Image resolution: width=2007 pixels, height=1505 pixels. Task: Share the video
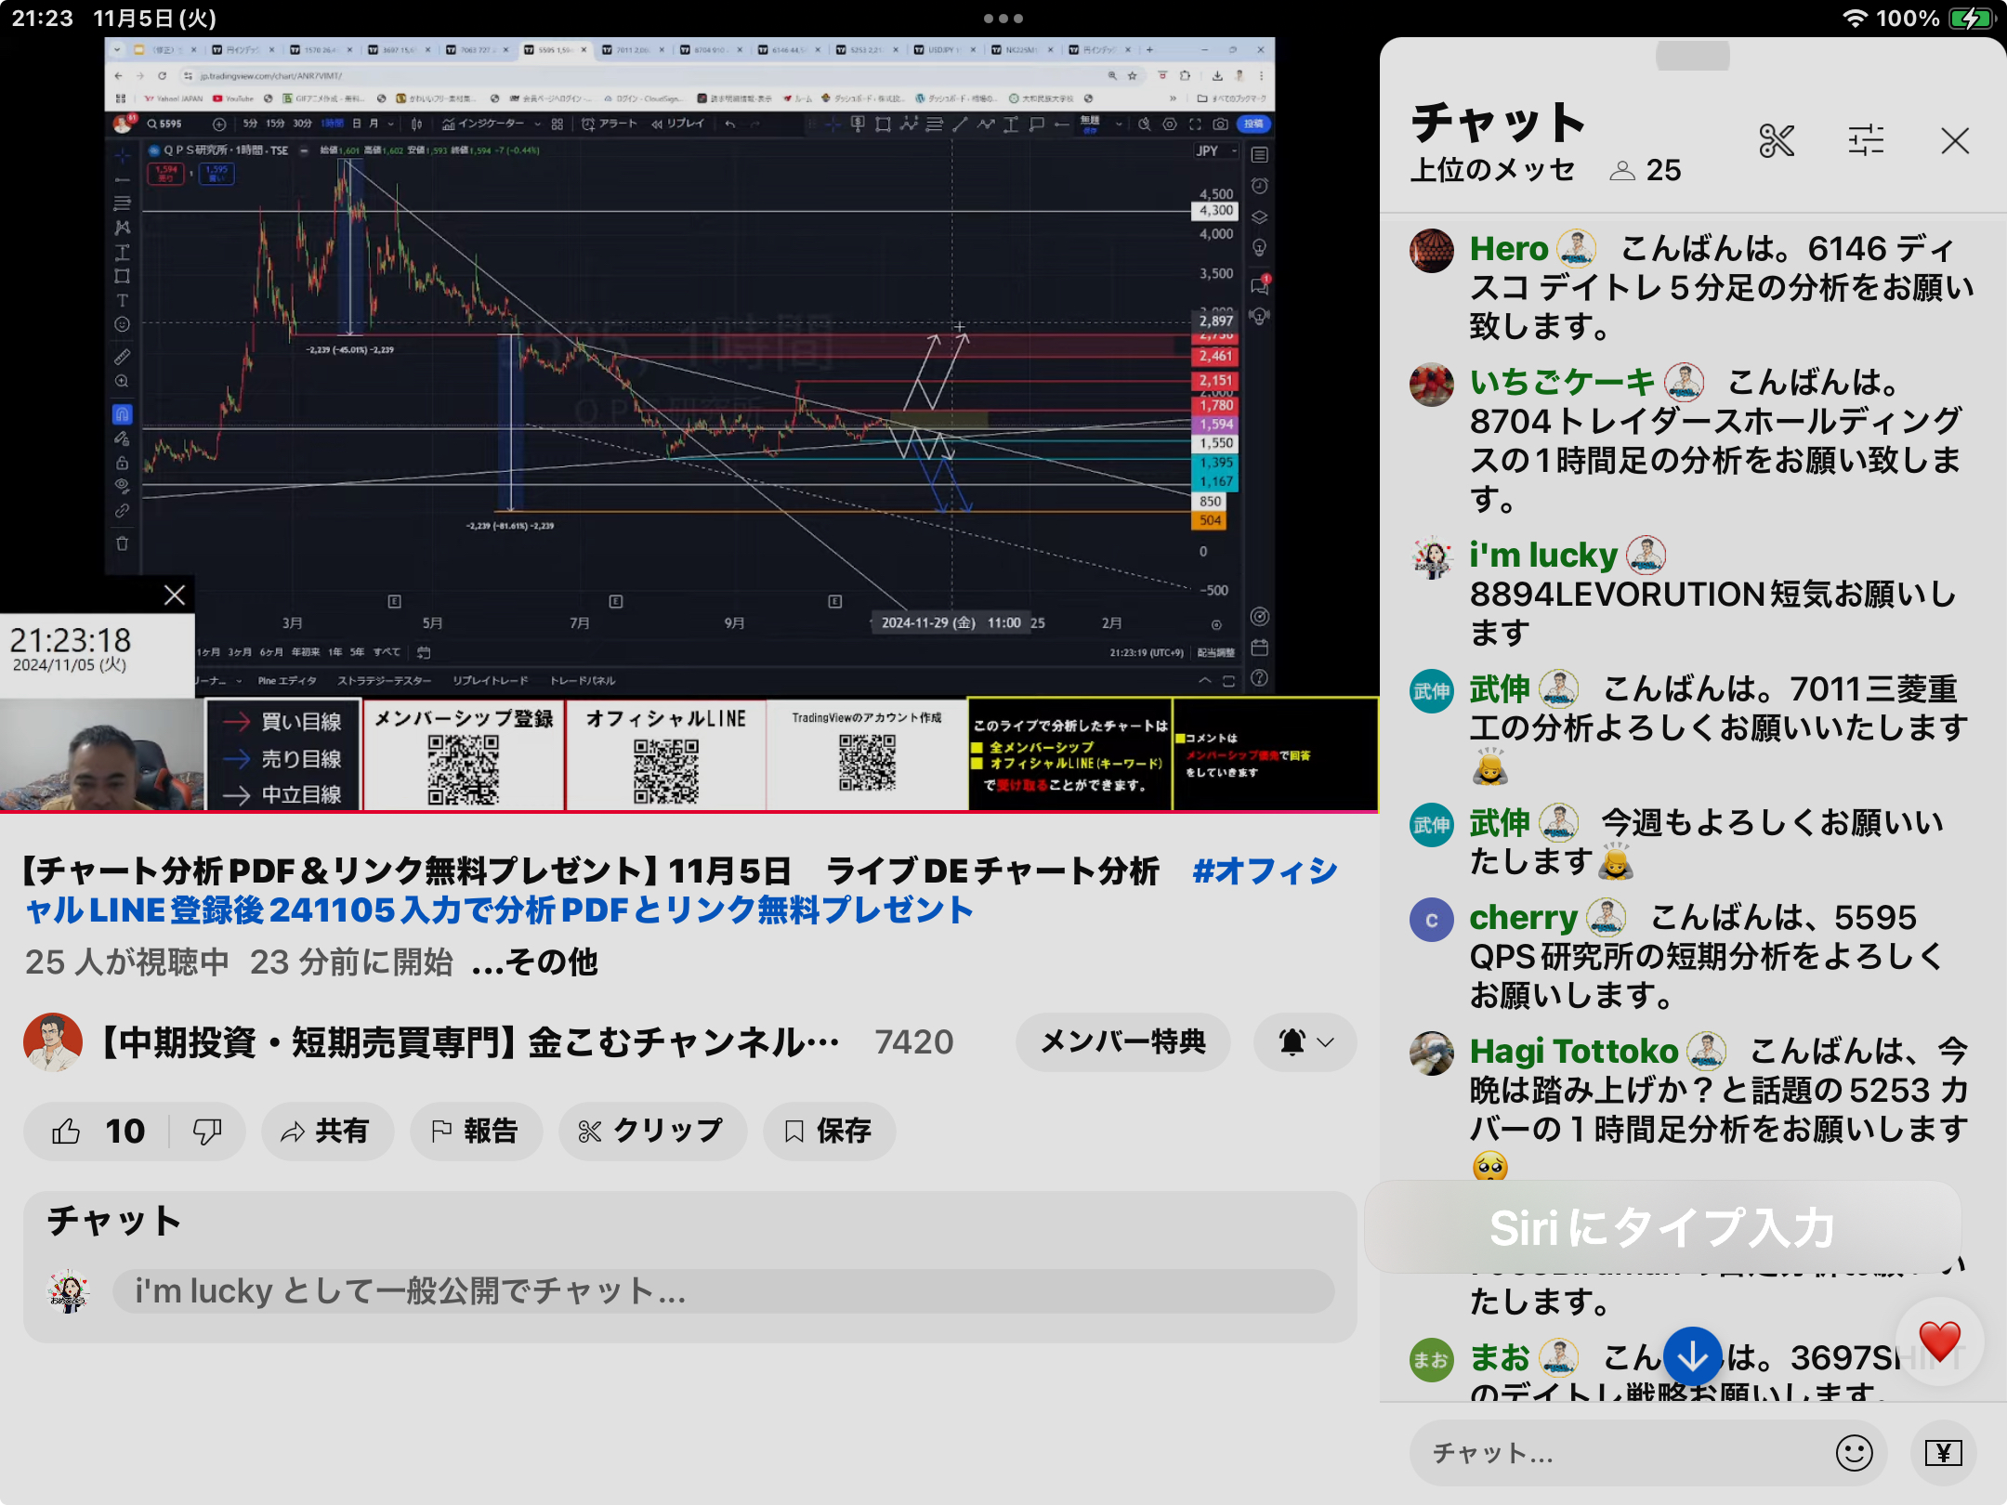point(327,1131)
